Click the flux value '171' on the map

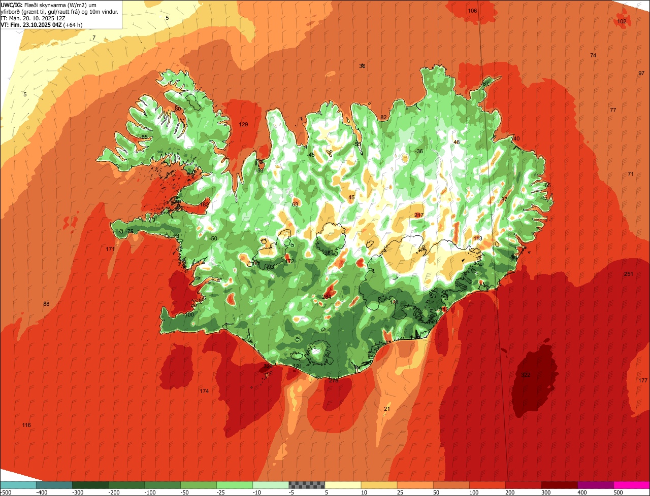[110, 249]
